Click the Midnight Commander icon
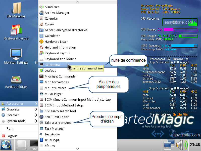This screenshot has height=151, width=201. coord(41,76)
